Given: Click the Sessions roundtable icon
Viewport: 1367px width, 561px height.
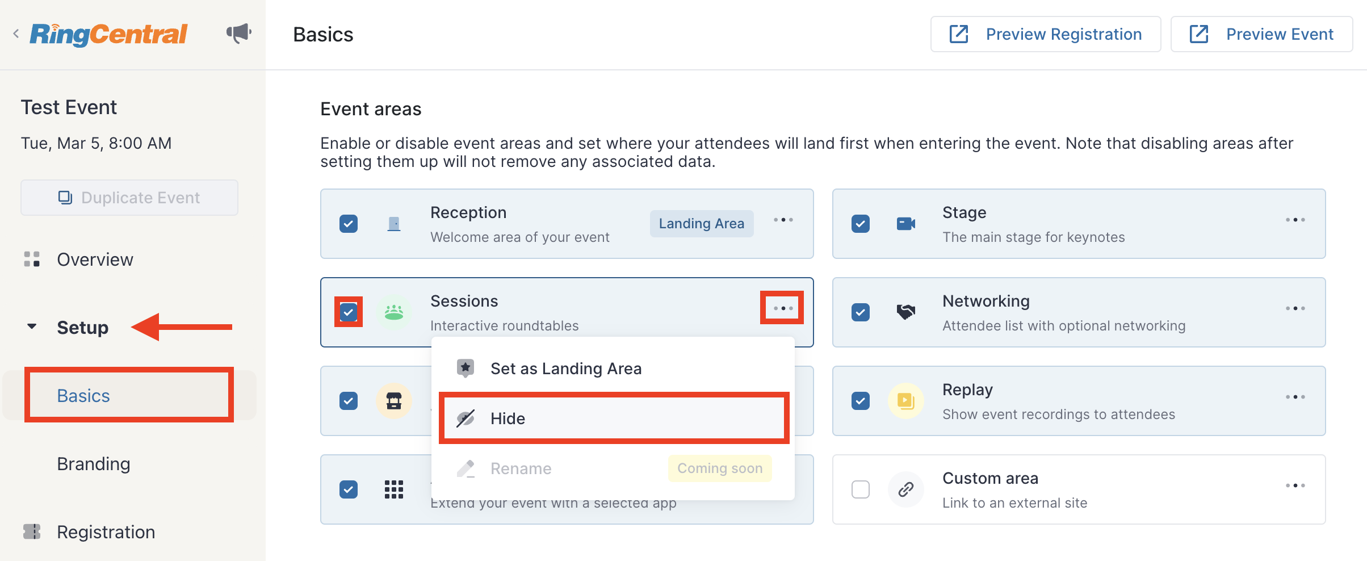Looking at the screenshot, I should click(x=394, y=312).
